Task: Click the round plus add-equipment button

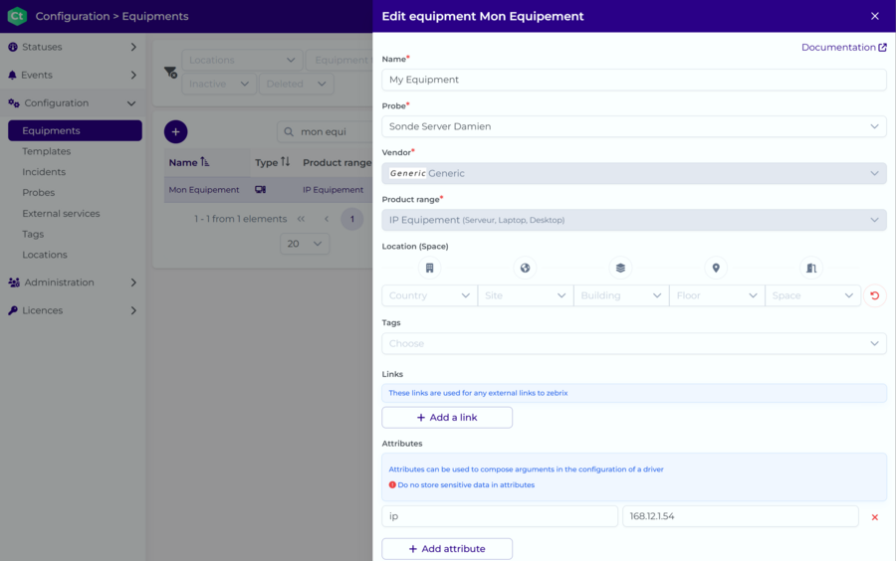Action: [x=175, y=132]
